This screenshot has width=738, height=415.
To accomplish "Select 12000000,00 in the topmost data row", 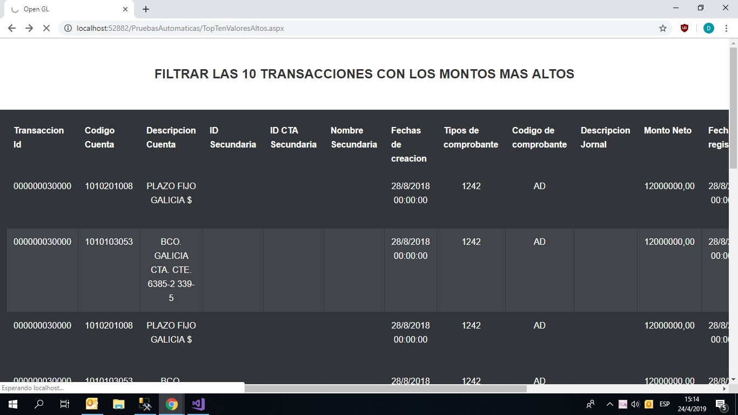I will (x=669, y=186).
